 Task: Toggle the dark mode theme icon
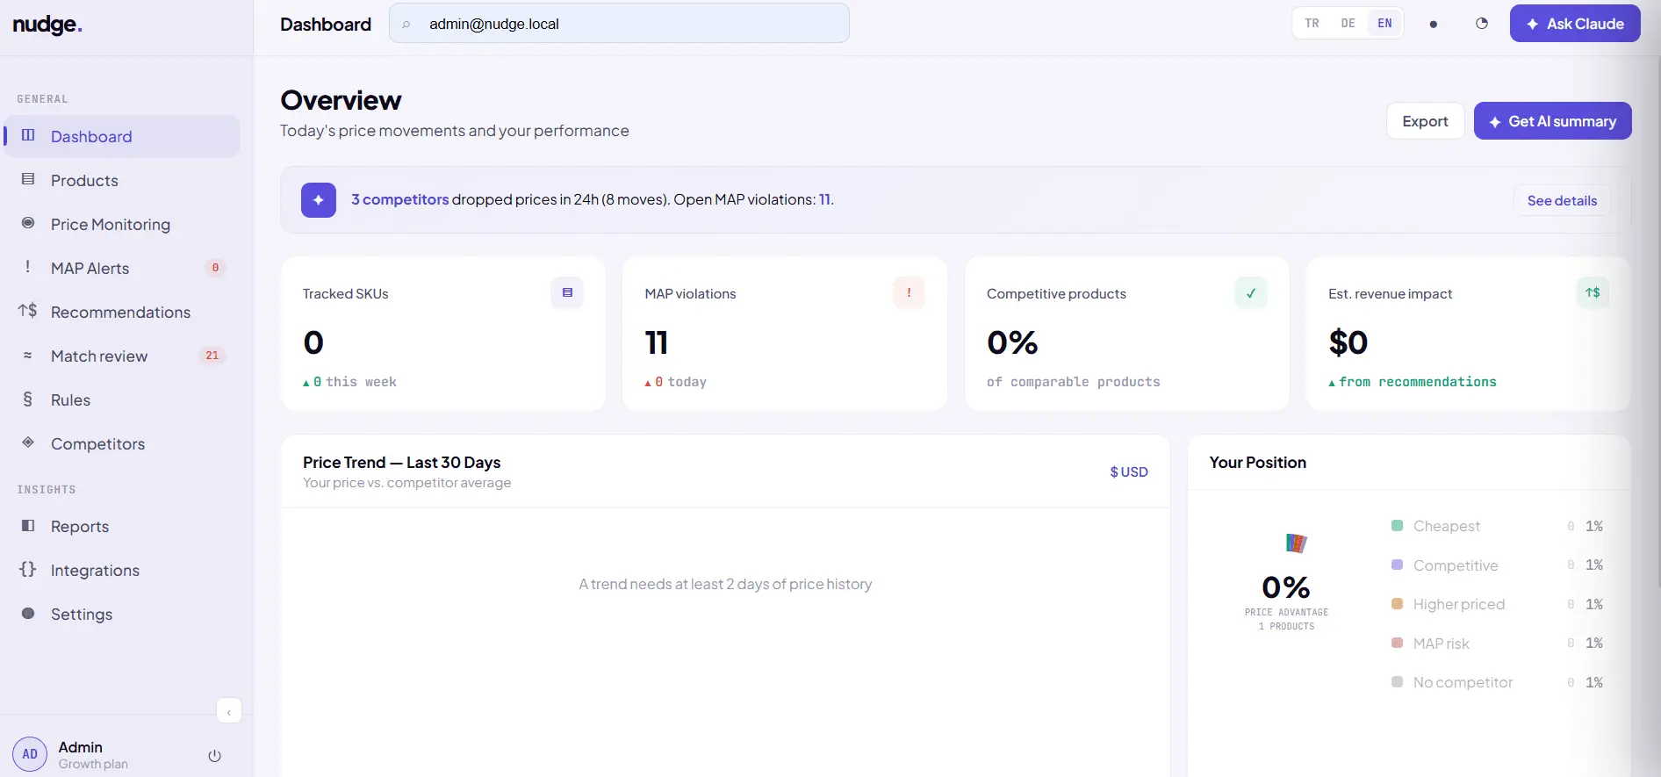click(x=1482, y=24)
